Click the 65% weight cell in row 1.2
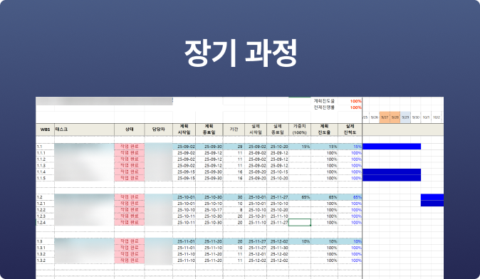The image size is (480, 279). click(300, 197)
